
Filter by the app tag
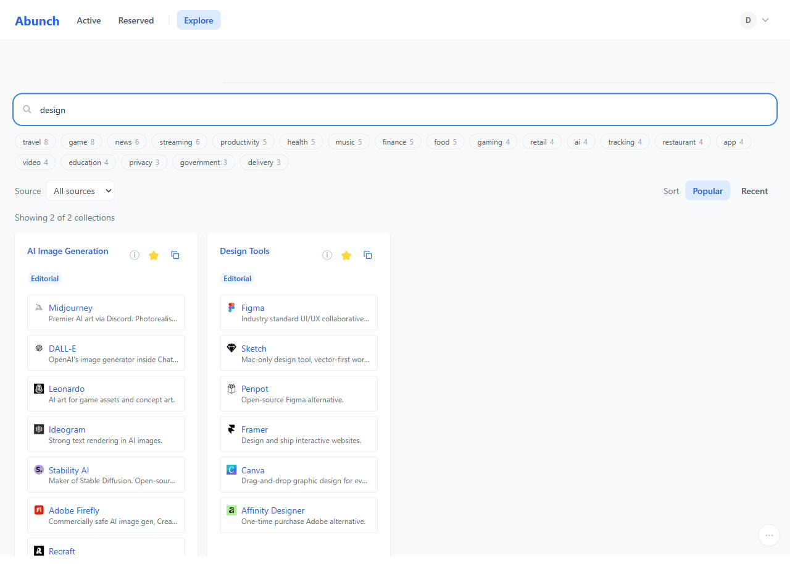[734, 142]
